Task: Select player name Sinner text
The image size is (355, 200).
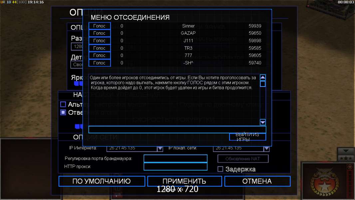Action: (188, 26)
